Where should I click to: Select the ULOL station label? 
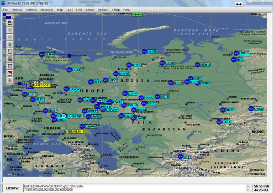(x=40, y=99)
